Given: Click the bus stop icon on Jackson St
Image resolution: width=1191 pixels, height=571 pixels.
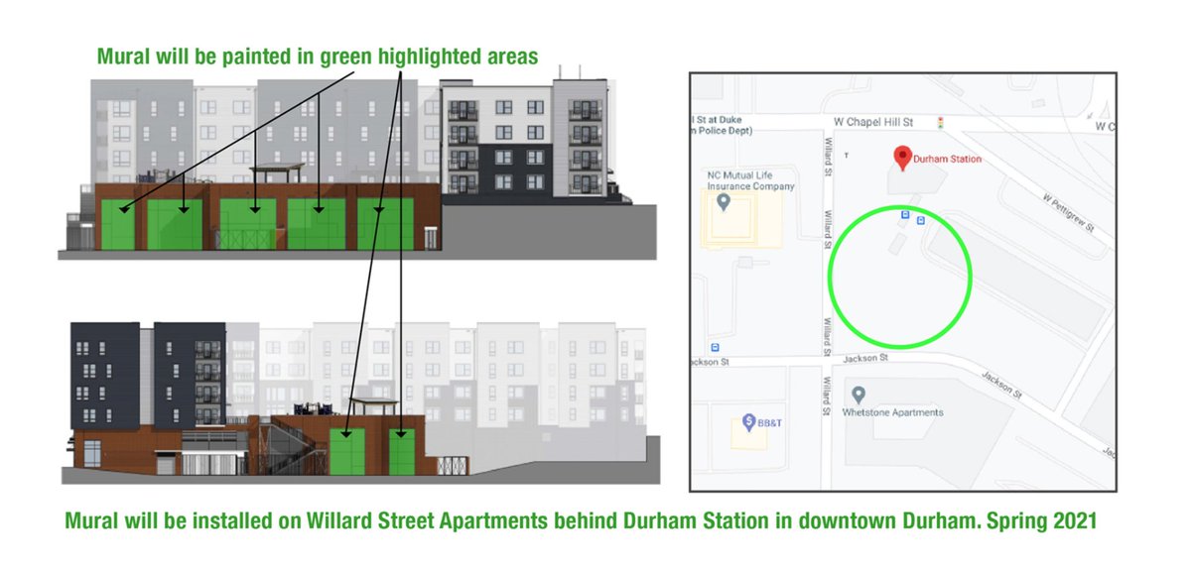Looking at the screenshot, I should 716,347.
